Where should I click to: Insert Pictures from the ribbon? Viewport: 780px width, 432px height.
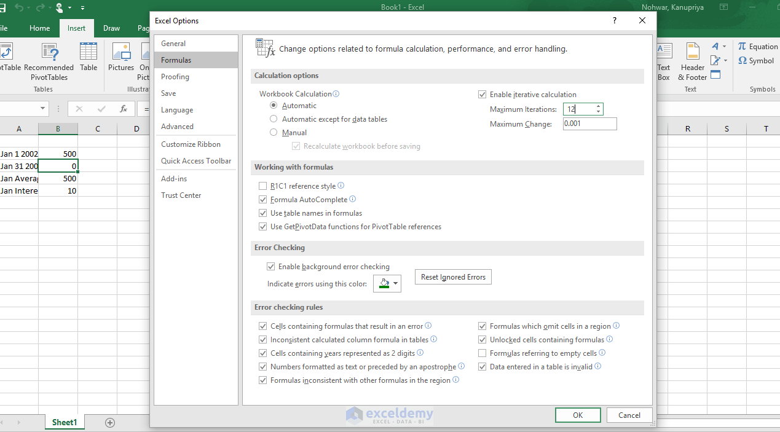(120, 60)
